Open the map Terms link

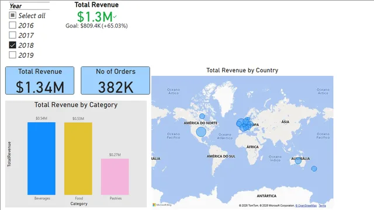(x=322, y=205)
